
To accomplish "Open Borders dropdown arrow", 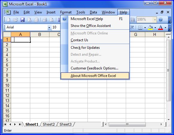I will coord(145,28).
